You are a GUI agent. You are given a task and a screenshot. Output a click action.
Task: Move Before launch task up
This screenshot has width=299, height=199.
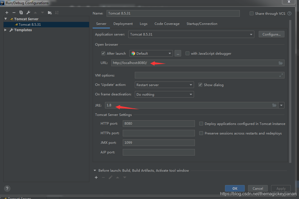[x=118, y=177]
